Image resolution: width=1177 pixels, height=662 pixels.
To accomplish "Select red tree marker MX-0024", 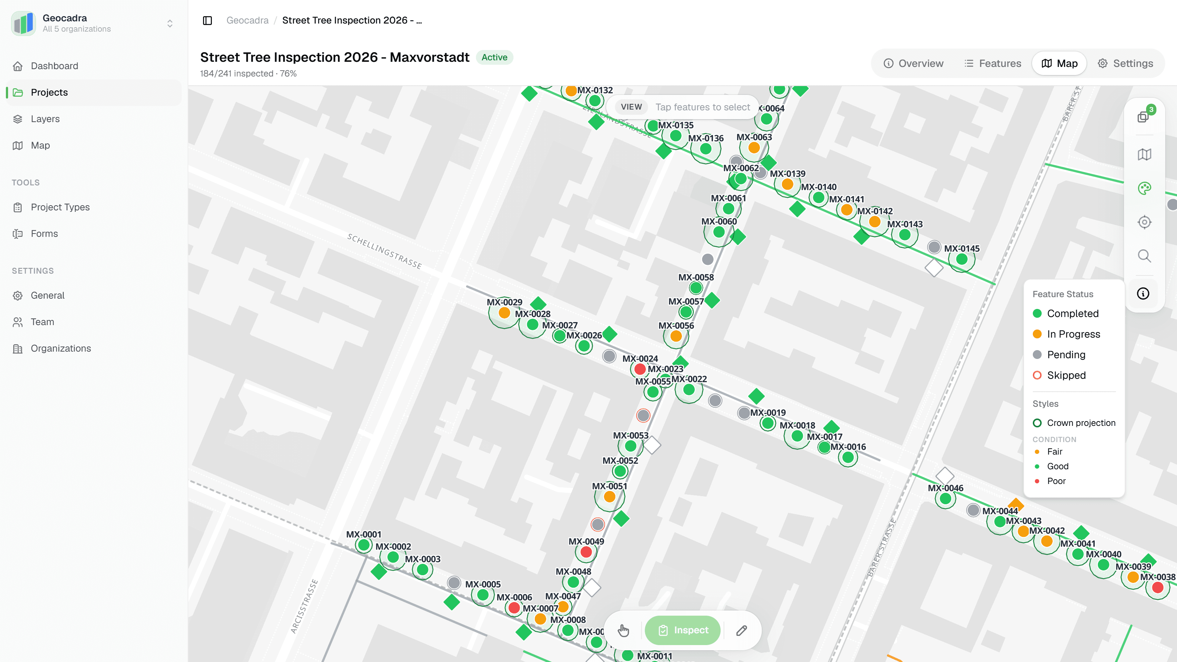I will pos(640,369).
